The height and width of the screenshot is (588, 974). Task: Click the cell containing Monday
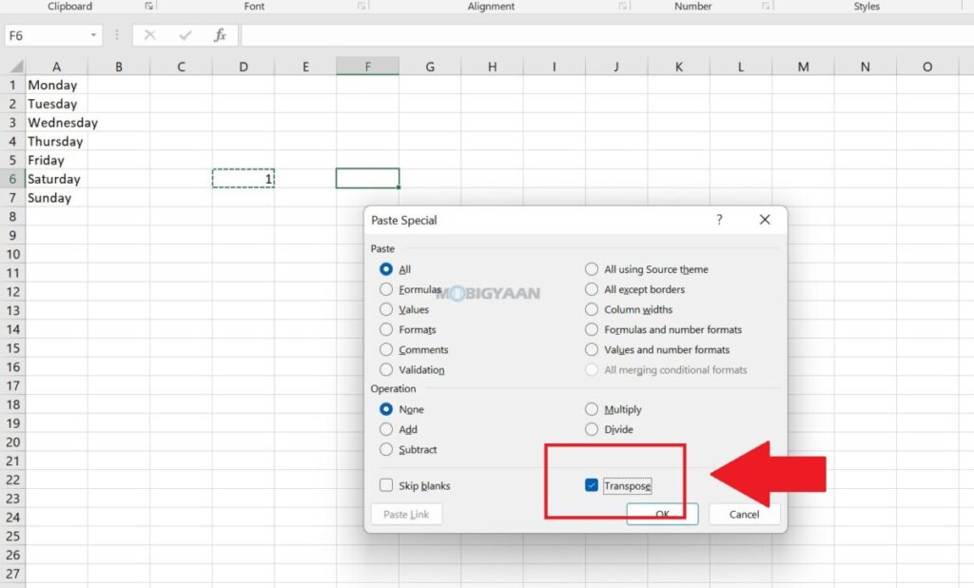(56, 85)
